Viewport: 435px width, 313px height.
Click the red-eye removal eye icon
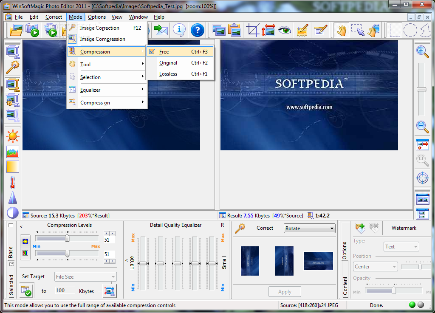284,30
